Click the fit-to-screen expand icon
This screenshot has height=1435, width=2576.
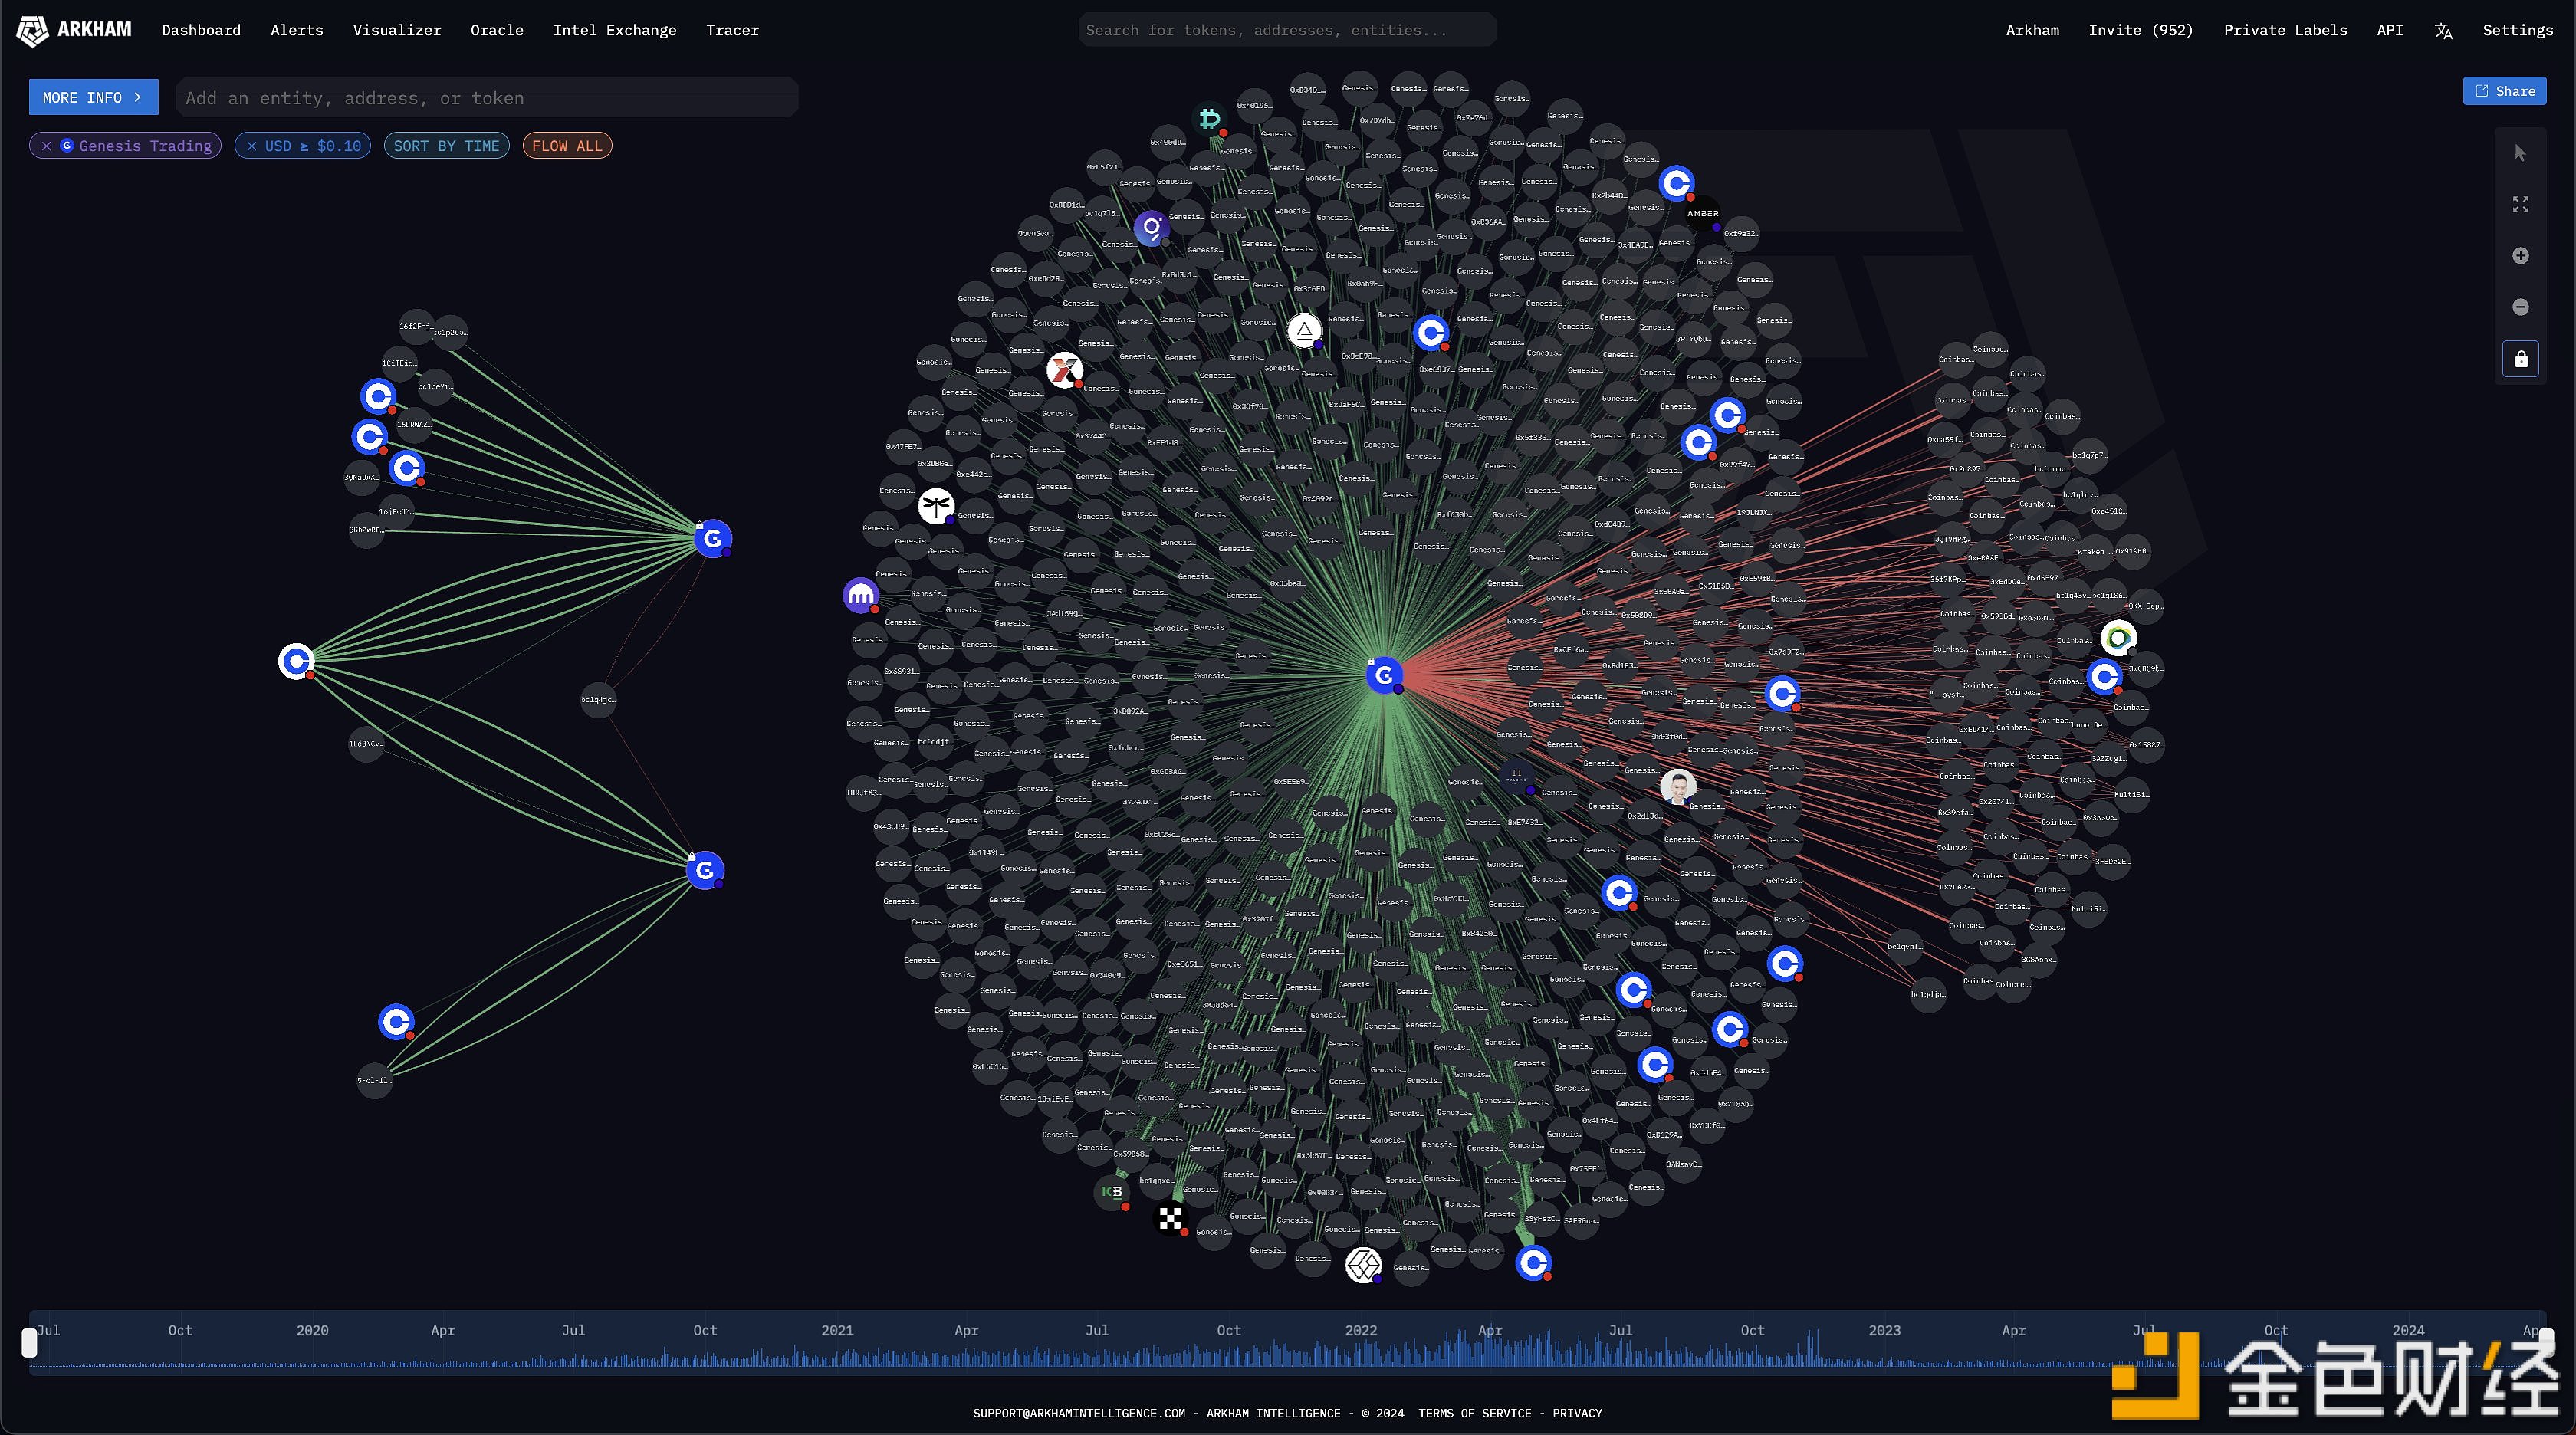point(2520,204)
